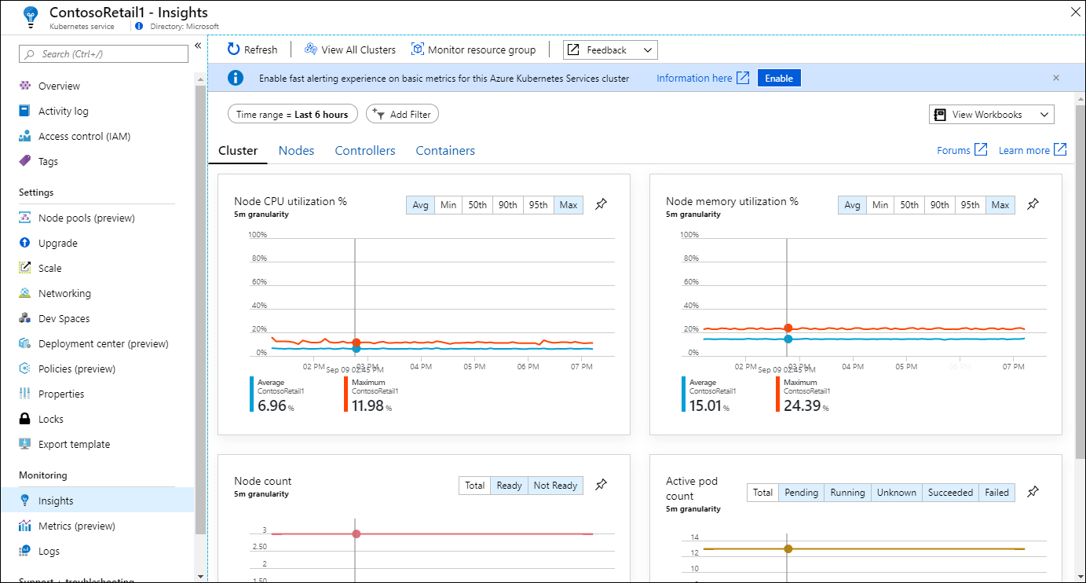Switch to the Nodes tab
Image resolution: width=1086 pixels, height=583 pixels.
(296, 151)
